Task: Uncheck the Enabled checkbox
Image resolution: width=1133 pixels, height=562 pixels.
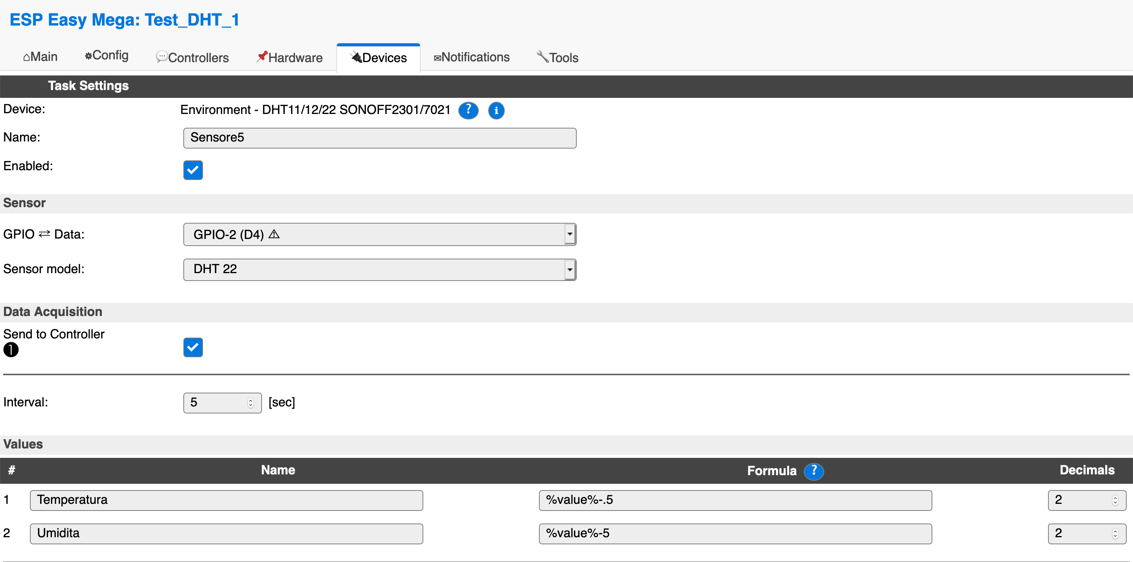Action: click(x=193, y=170)
